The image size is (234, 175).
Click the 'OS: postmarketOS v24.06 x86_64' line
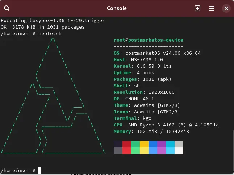tap(157, 53)
